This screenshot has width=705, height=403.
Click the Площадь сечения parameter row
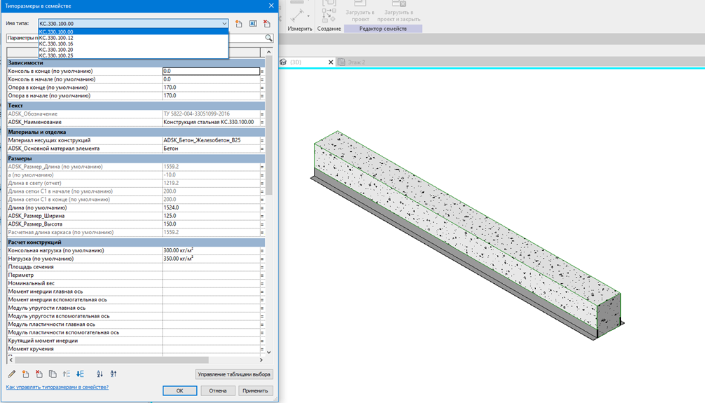pos(136,267)
